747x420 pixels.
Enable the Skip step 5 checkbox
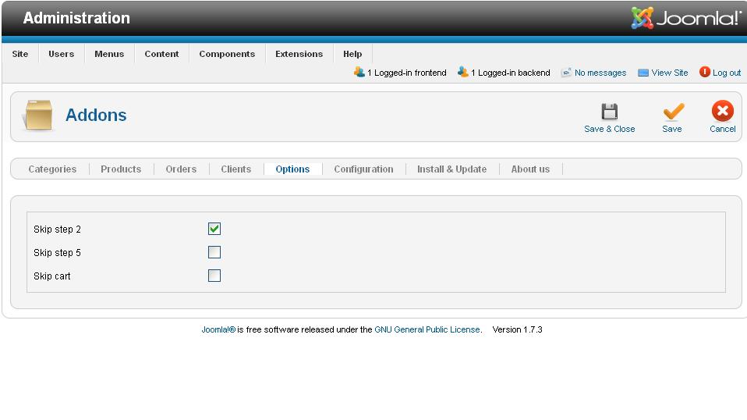pos(214,252)
